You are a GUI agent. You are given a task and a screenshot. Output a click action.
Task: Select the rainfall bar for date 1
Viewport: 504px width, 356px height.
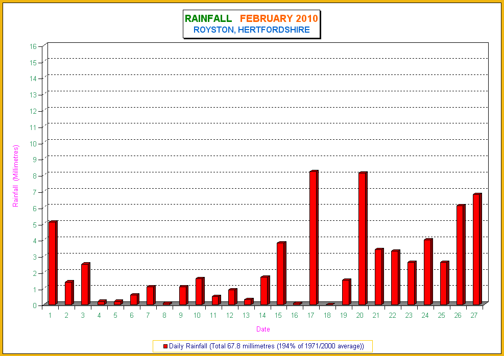53,263
